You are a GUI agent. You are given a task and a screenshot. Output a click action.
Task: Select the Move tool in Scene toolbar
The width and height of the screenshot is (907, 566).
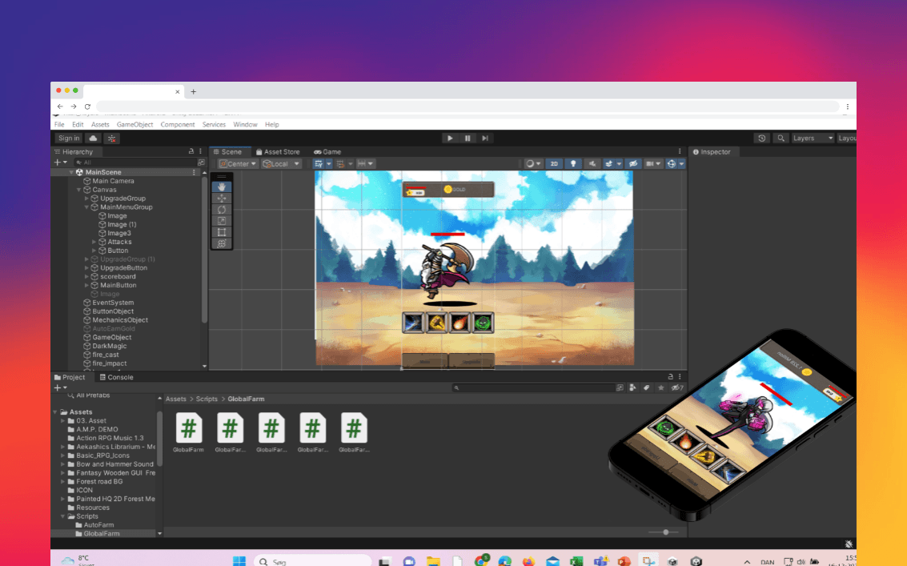(222, 198)
